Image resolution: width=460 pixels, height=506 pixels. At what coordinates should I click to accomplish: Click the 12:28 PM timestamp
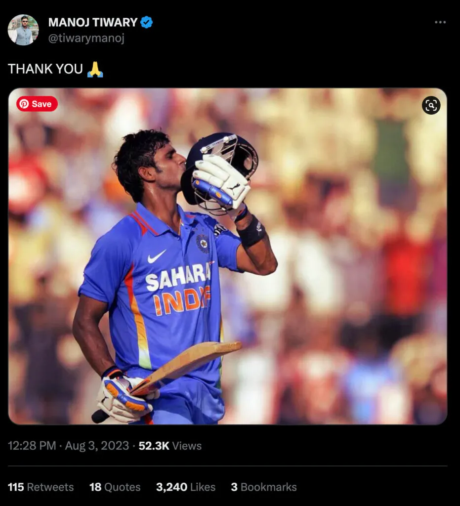(x=32, y=446)
